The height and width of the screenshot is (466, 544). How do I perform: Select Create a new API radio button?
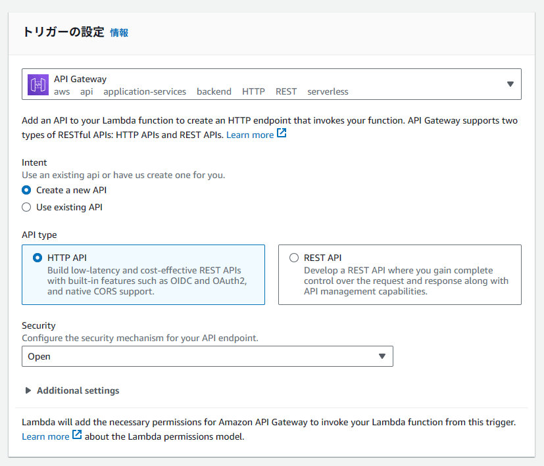[x=26, y=190]
